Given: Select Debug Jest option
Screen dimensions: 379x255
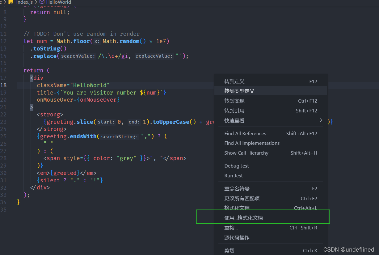Looking at the screenshot, I should 271,166.
